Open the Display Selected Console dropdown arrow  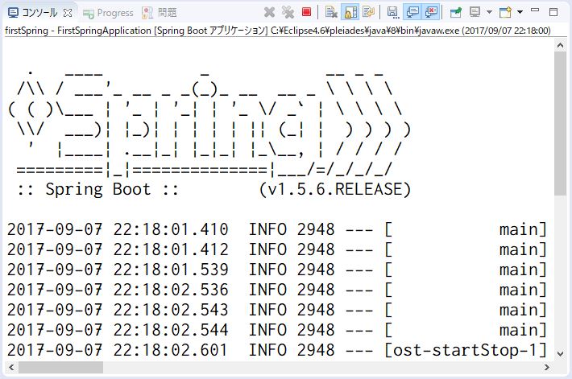(x=489, y=12)
